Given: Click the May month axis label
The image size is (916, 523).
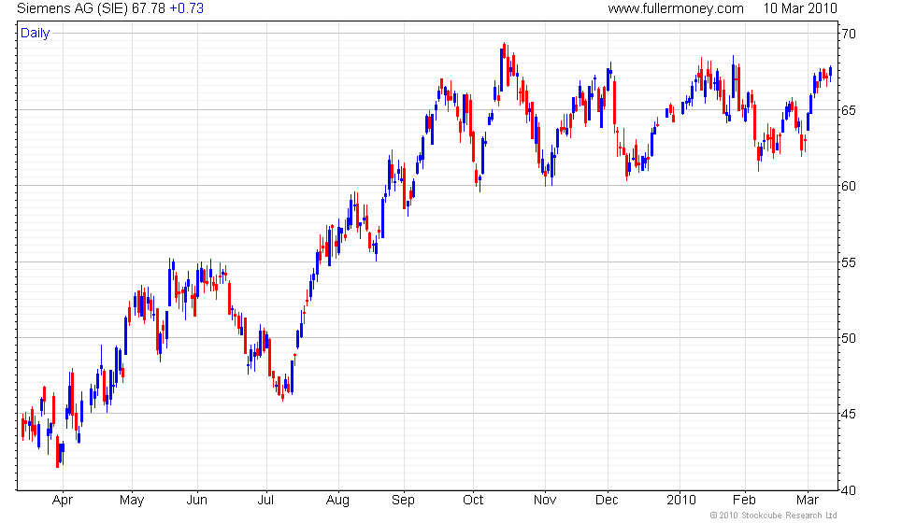Looking at the screenshot, I should pyautogui.click(x=132, y=501).
